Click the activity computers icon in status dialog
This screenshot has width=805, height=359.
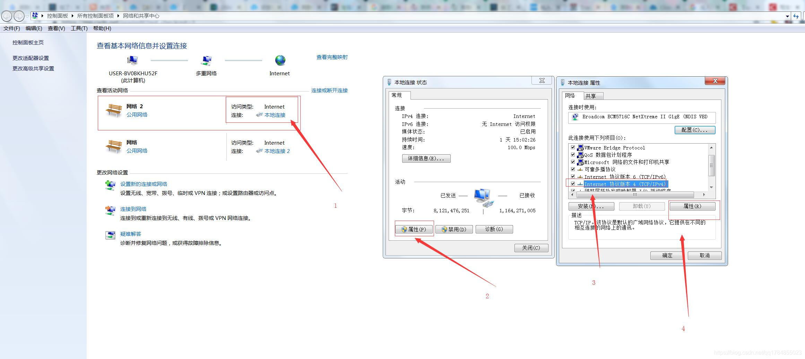tap(483, 198)
